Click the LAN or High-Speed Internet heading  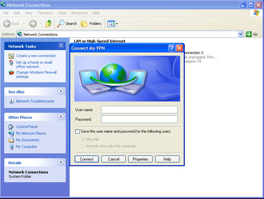point(100,41)
